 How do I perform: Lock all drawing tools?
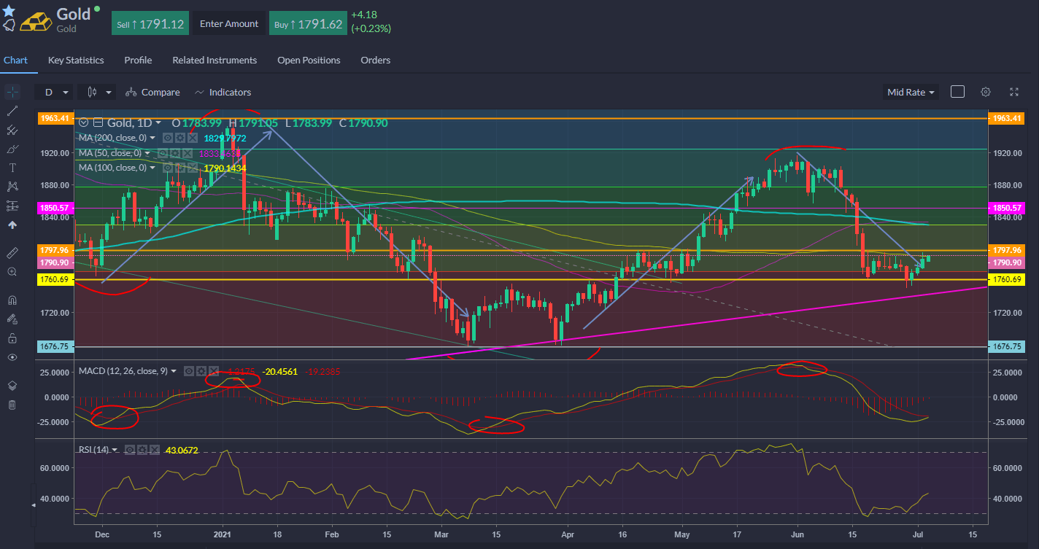12,338
